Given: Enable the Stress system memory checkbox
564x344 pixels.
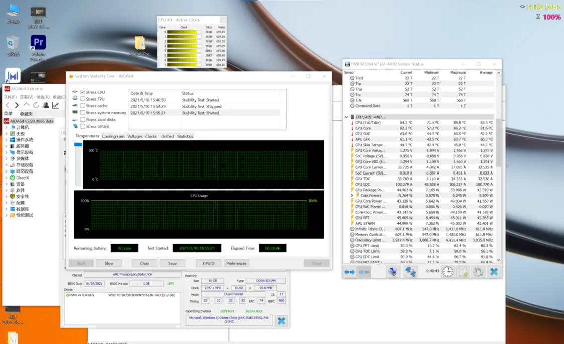Looking at the screenshot, I should pyautogui.click(x=83, y=113).
